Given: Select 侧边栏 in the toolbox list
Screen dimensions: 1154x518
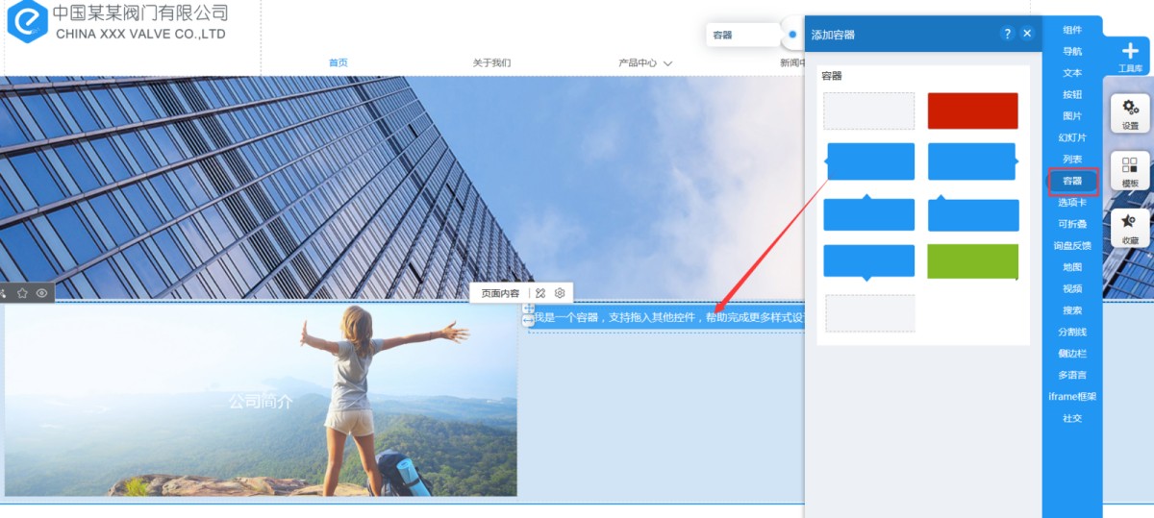Looking at the screenshot, I should point(1072,353).
